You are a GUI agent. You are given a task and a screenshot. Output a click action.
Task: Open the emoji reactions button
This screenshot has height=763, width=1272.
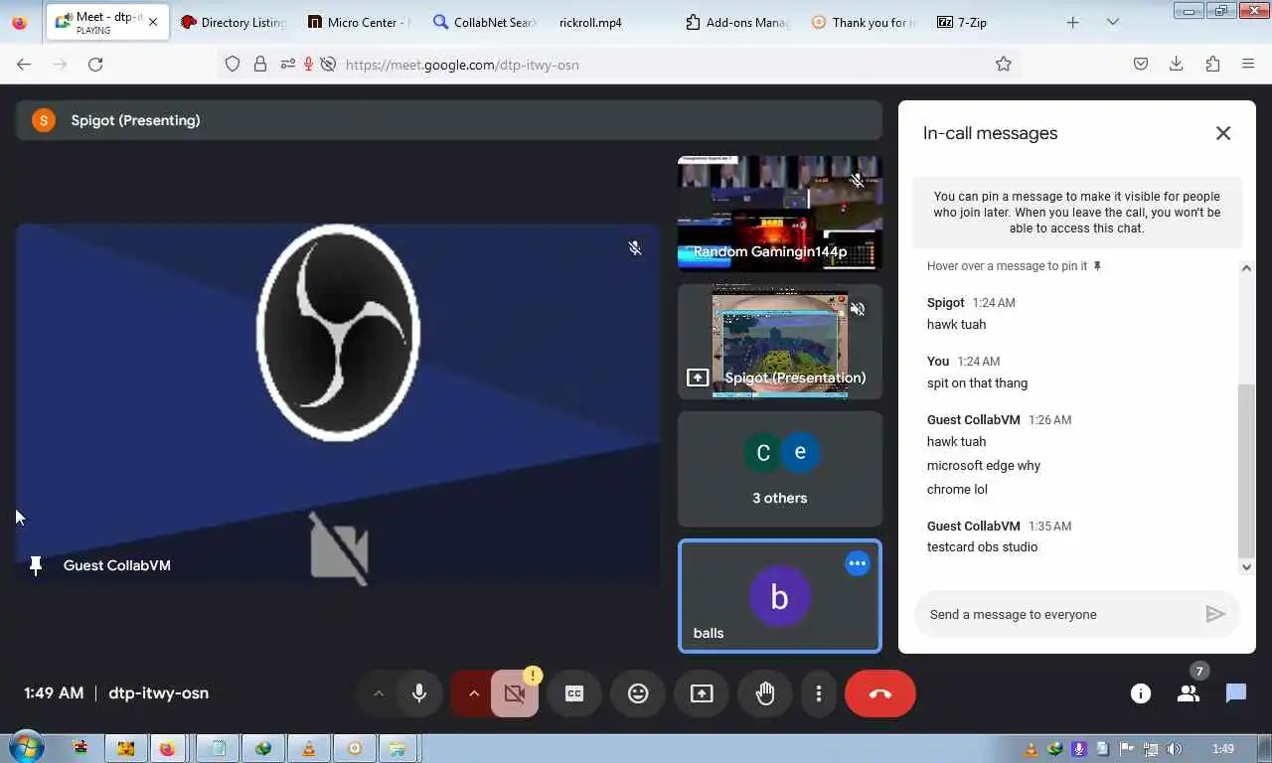638,693
